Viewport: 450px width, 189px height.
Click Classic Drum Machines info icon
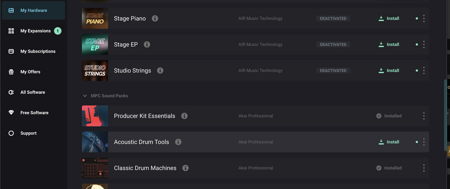185,168
